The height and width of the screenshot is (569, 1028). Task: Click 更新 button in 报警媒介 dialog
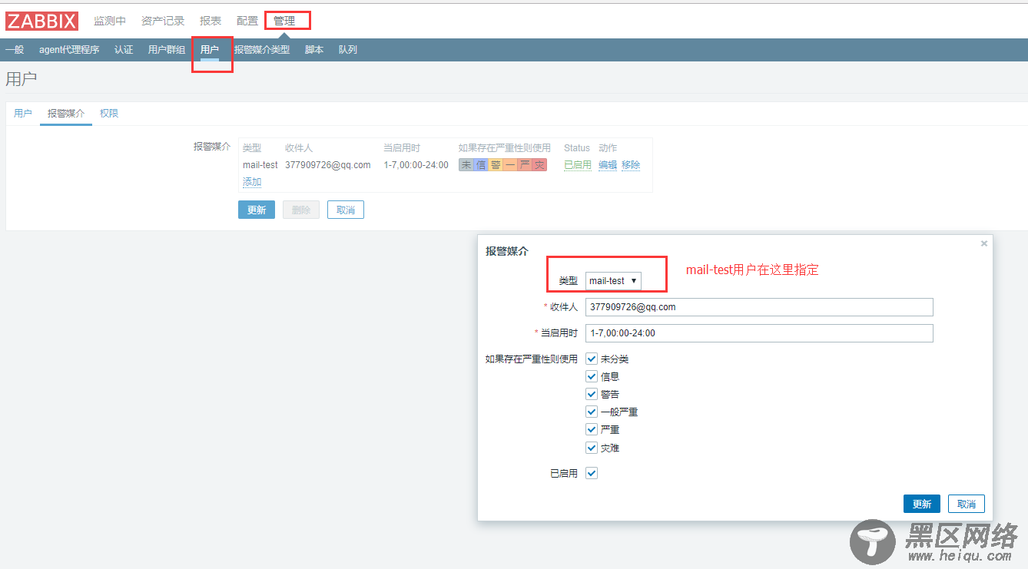922,504
